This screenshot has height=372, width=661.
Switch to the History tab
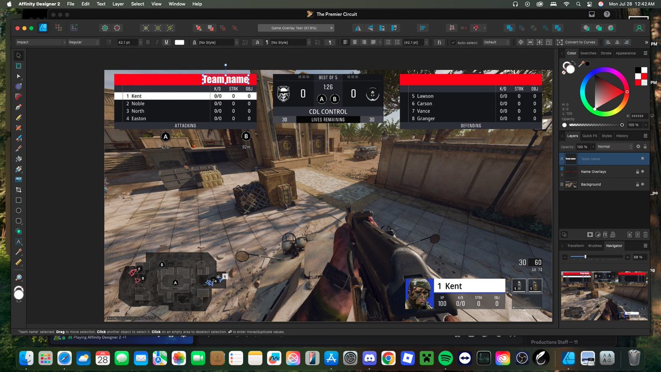click(622, 136)
